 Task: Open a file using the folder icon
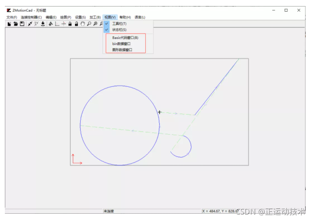pyautogui.click(x=16, y=24)
